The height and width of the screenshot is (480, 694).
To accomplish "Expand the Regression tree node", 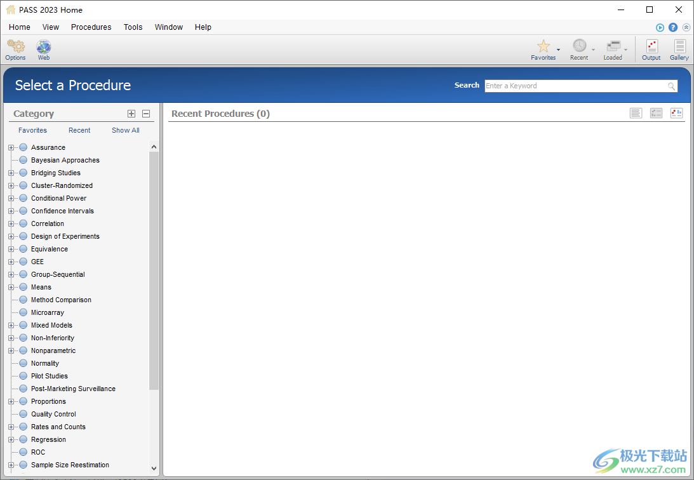I will tap(11, 440).
